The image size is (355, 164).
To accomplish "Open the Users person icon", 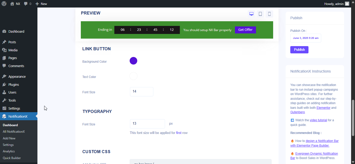I will coord(4,92).
